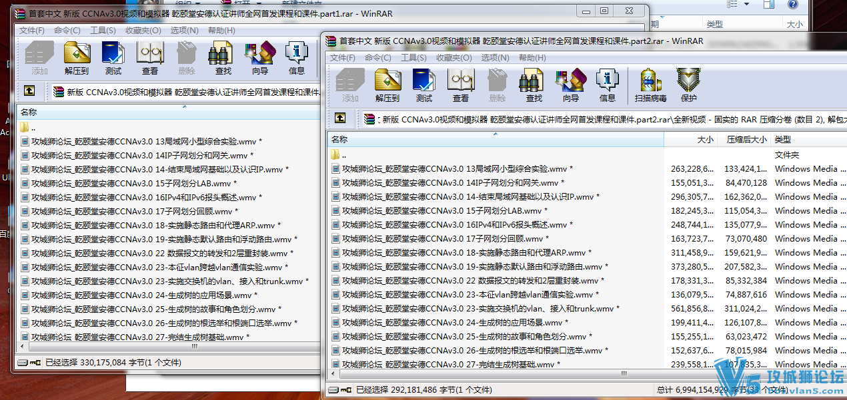Click 测试 icon in part2.rar window
The image size is (847, 400).
click(424, 85)
